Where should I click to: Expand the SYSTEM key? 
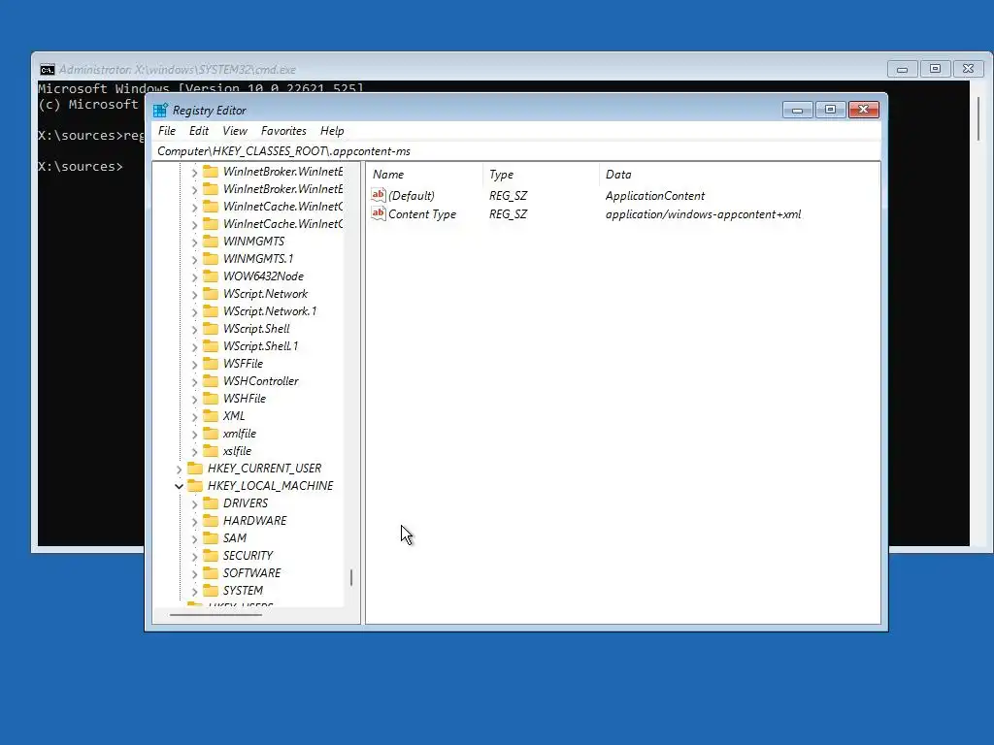[x=194, y=592]
